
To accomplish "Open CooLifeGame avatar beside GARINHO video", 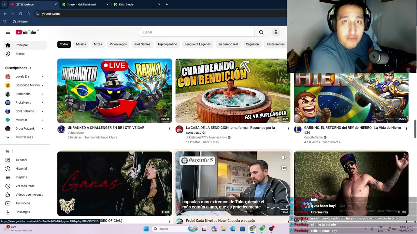I will coord(298,129).
